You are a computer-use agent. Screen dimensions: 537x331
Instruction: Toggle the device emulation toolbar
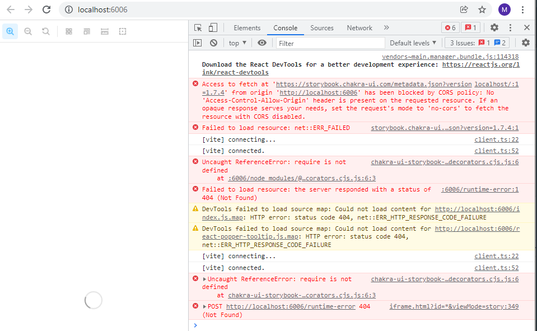pos(212,27)
